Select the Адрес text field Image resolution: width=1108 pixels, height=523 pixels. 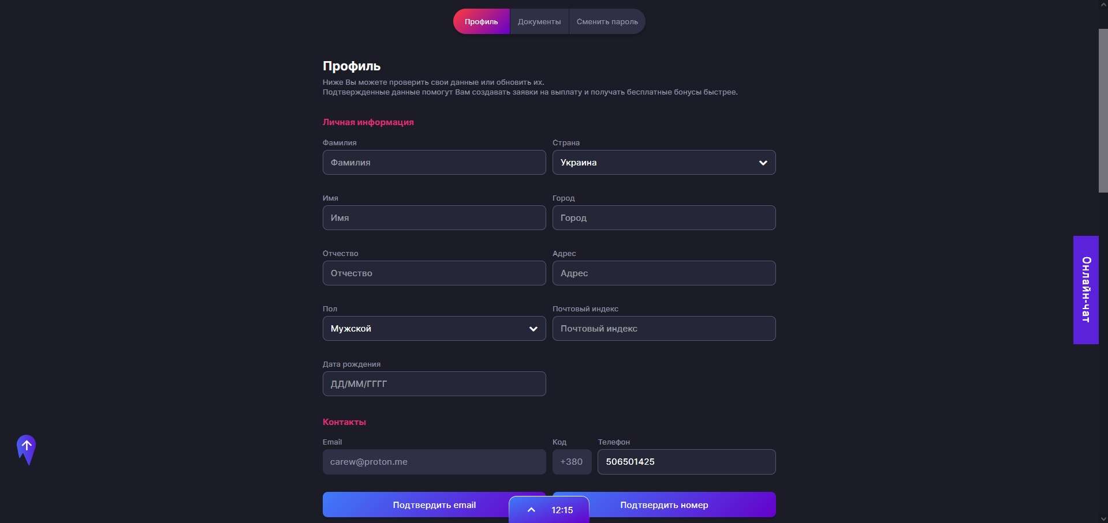click(x=663, y=273)
